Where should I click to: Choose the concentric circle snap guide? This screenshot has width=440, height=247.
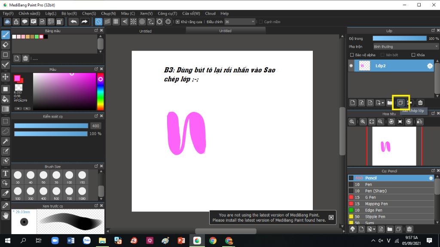click(x=142, y=21)
